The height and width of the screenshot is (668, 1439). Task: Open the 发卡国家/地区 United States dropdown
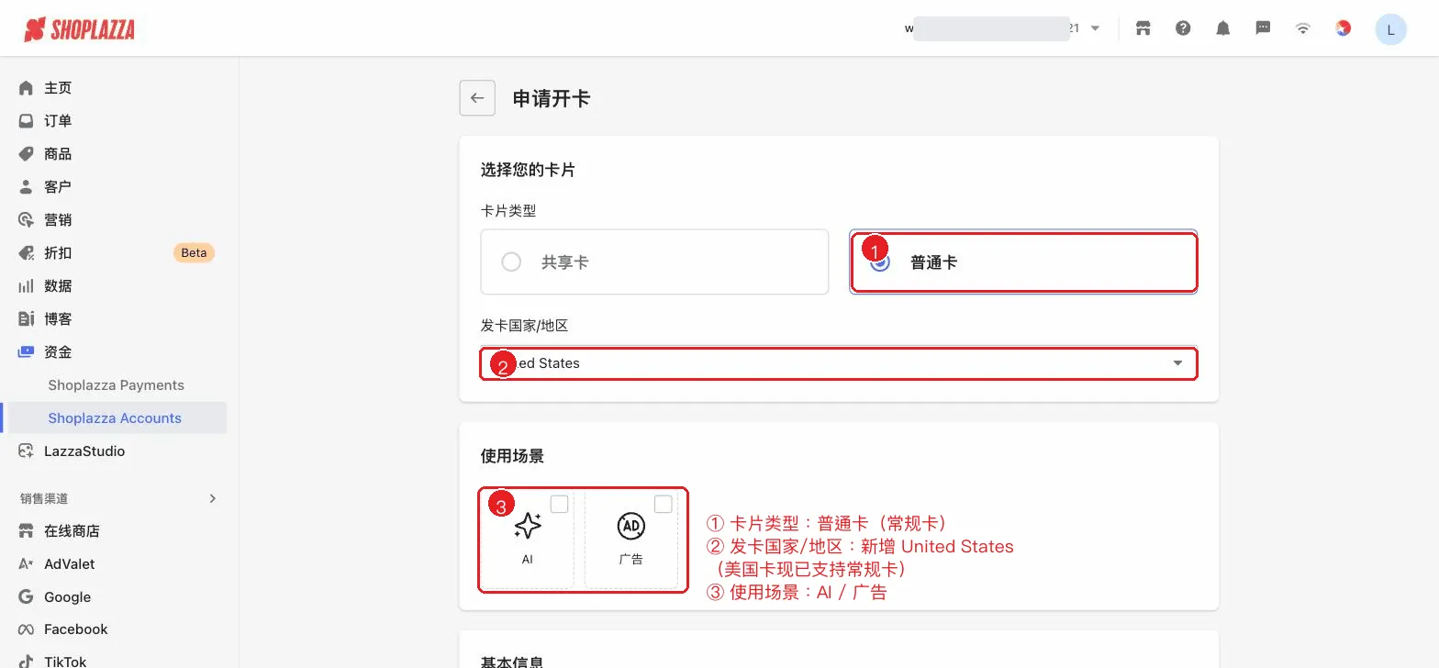[839, 363]
